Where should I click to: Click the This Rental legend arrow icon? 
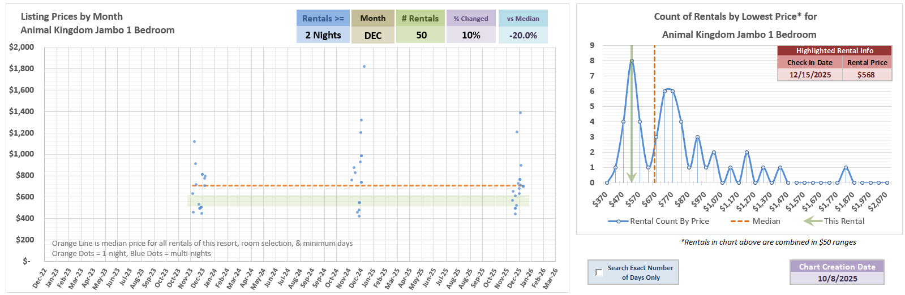[813, 221]
